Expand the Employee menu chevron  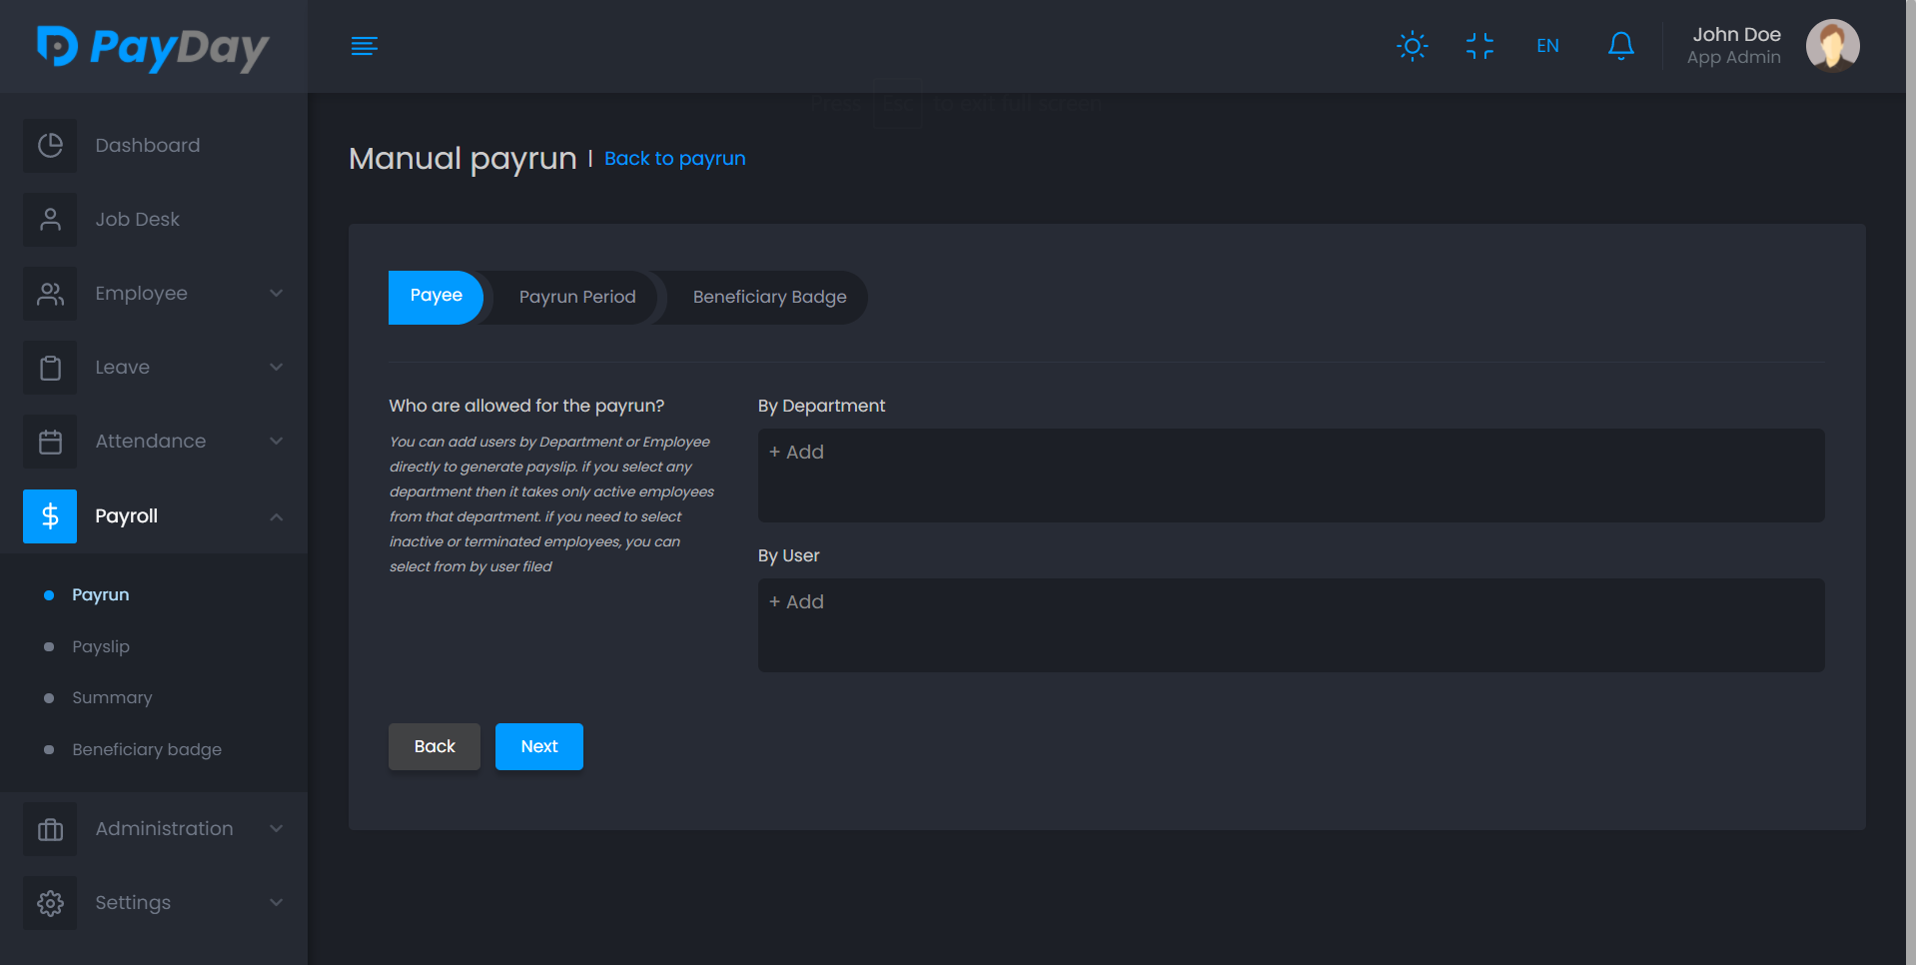(x=277, y=294)
